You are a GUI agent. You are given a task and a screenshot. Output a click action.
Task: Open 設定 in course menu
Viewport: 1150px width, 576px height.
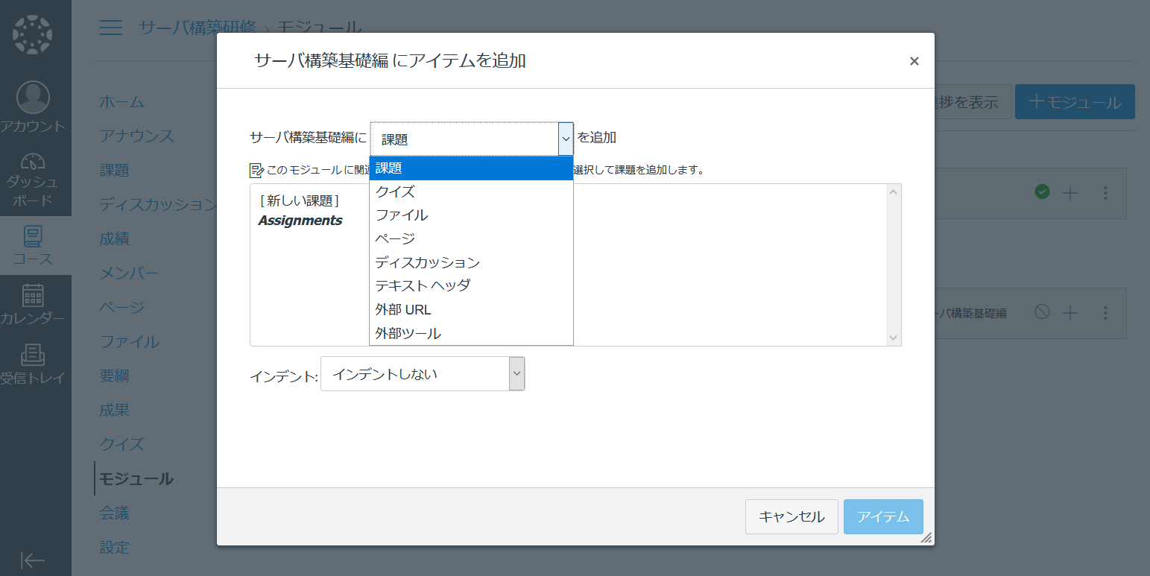tap(115, 548)
